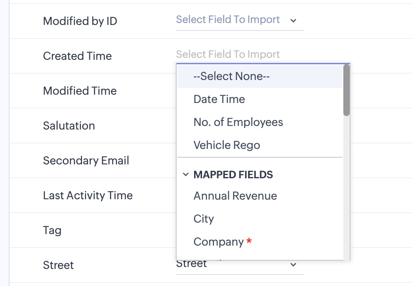
Task: Click the Salutation row label
Action: click(x=69, y=126)
